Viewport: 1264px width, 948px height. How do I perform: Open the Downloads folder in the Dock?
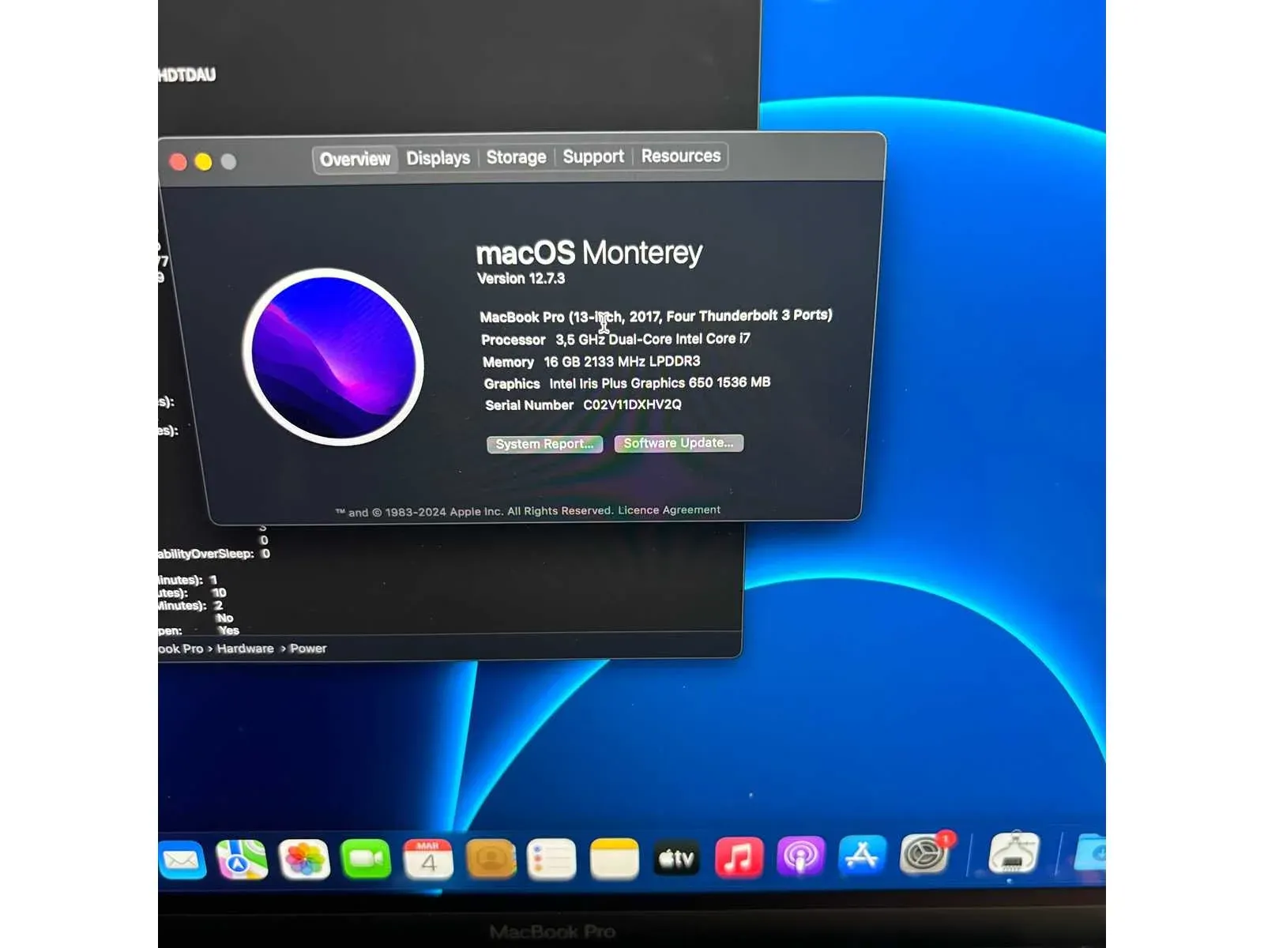click(1091, 852)
